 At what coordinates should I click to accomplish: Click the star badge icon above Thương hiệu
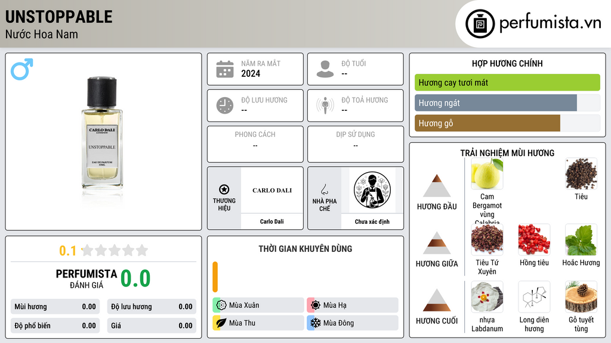click(224, 189)
